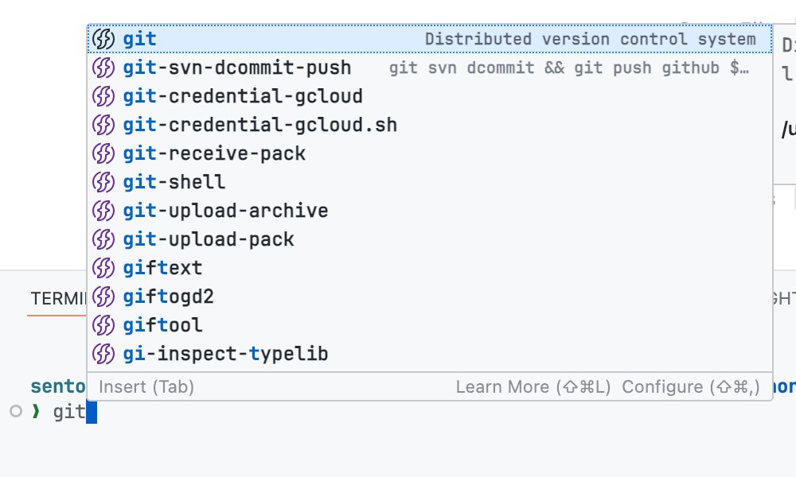The image size is (796, 477).
Task: Click the icon beside "giftool" completion
Action: point(103,325)
